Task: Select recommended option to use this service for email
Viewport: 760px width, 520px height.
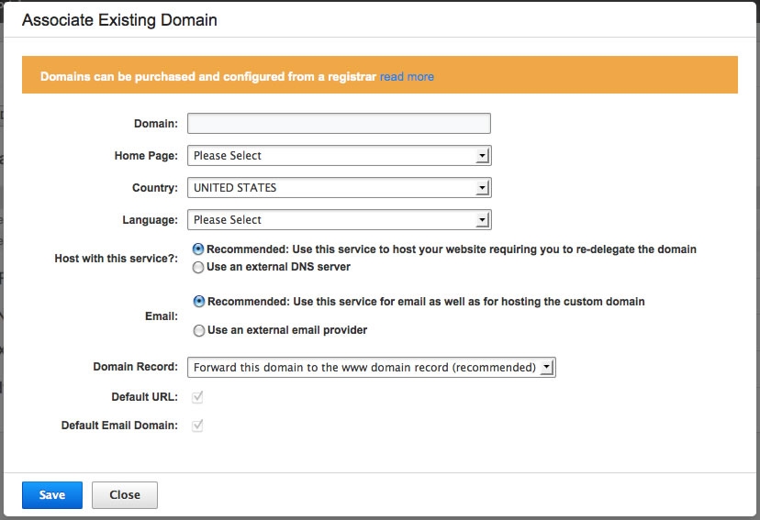Action: tap(198, 302)
